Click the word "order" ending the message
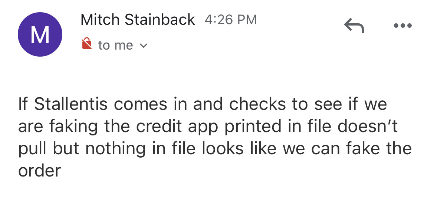434x205 pixels. 39,171
